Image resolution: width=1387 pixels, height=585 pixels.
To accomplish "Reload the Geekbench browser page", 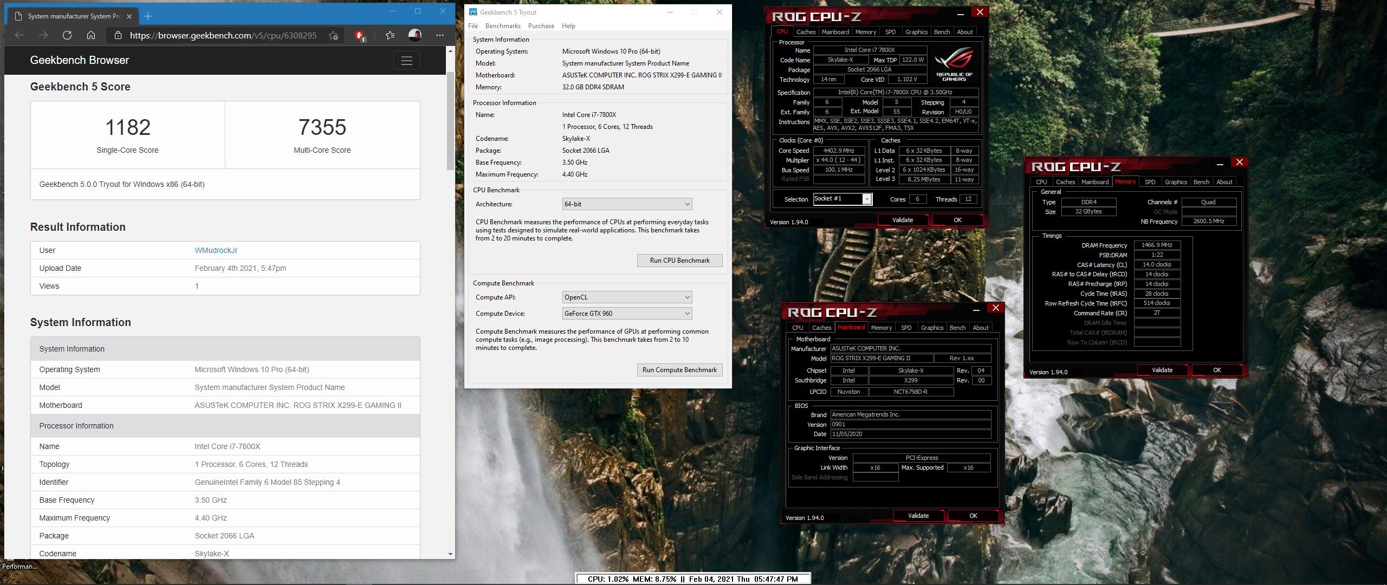I will pyautogui.click(x=67, y=35).
